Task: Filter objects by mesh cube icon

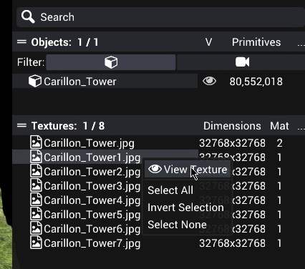Action: 111,62
